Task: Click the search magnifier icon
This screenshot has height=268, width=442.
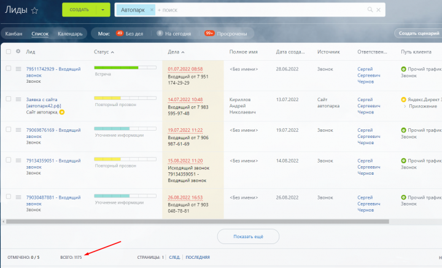Action: (370, 10)
